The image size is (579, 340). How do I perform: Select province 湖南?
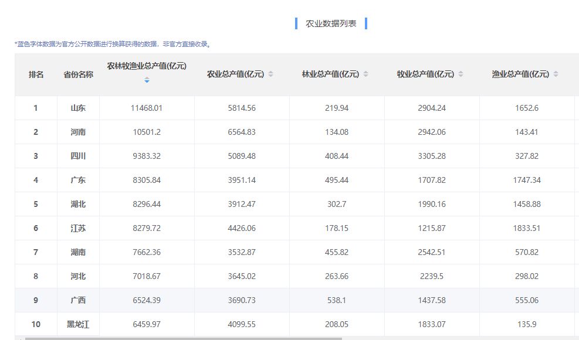coord(78,252)
